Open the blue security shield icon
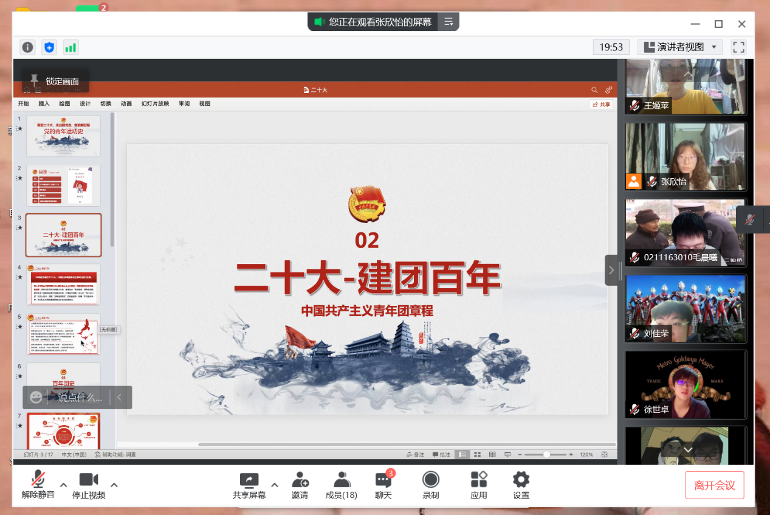 pos(49,47)
